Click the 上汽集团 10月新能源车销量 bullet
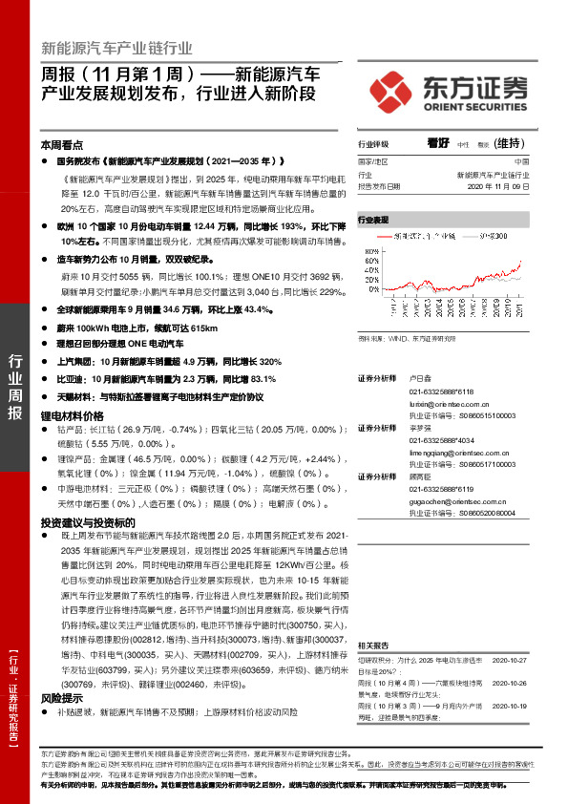This screenshot has width=568, height=804. click(169, 362)
